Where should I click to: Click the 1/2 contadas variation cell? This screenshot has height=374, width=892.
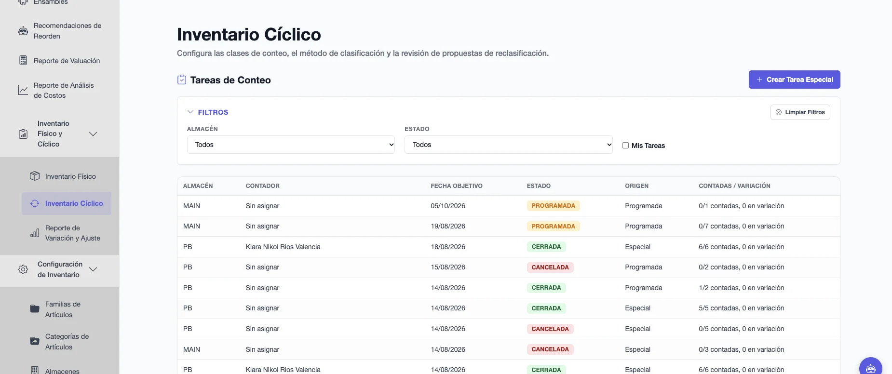(x=741, y=288)
